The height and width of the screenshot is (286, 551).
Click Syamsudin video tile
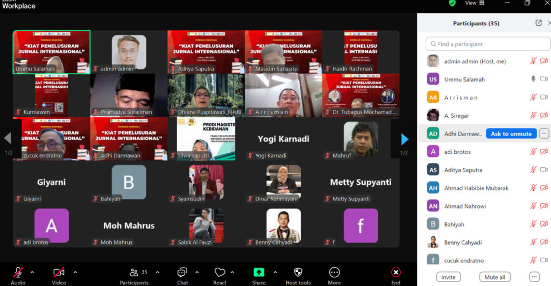click(206, 182)
